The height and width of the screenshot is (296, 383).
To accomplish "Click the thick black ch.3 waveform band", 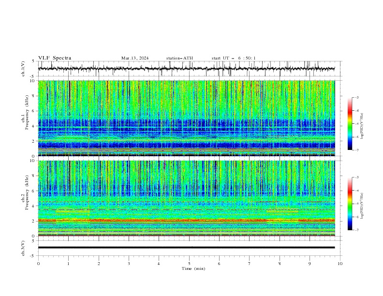I will pos(186,248).
